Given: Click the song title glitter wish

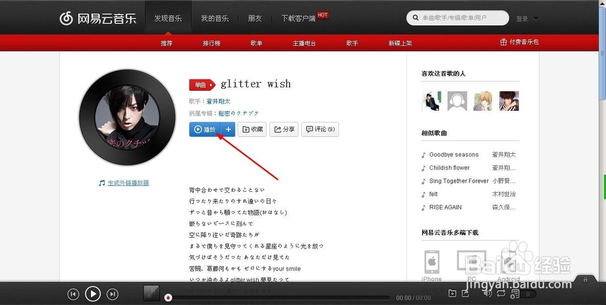Looking at the screenshot, I should tap(256, 84).
